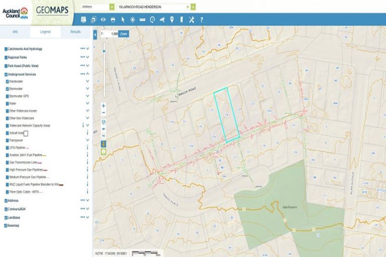Toggle the Wastewater layer checkbox

point(7,81)
